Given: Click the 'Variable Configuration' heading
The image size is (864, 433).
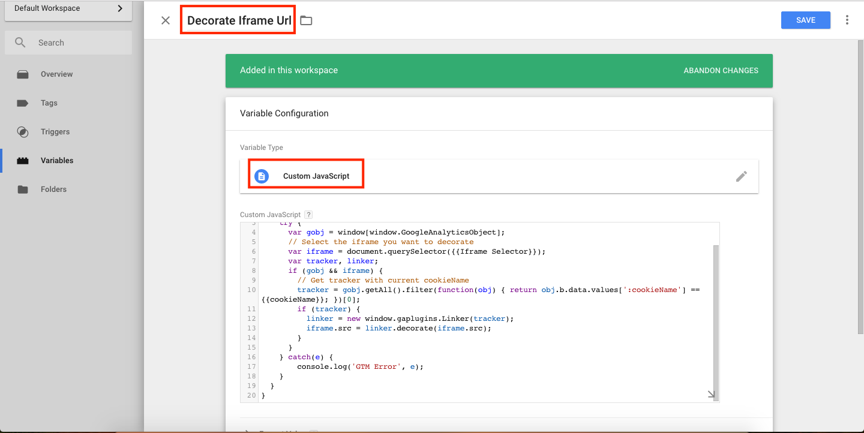Looking at the screenshot, I should 284,113.
